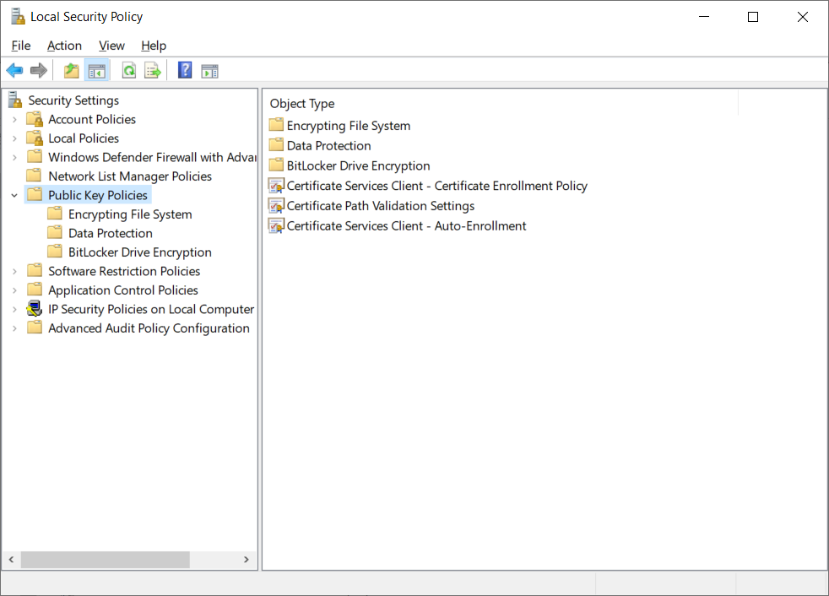Expand the Local Policies tree node
The height and width of the screenshot is (596, 829).
pos(14,138)
